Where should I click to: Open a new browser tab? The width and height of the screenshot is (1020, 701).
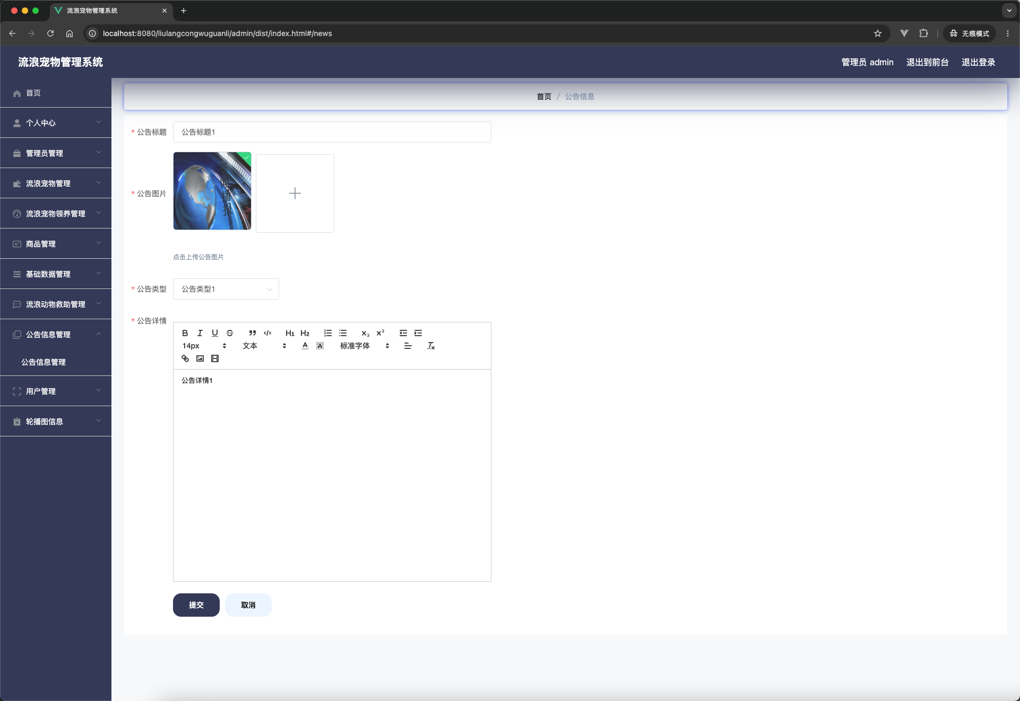pos(184,11)
